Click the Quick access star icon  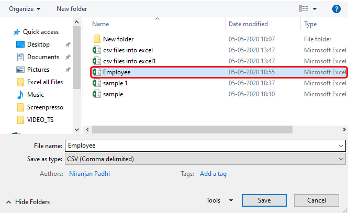(17, 32)
